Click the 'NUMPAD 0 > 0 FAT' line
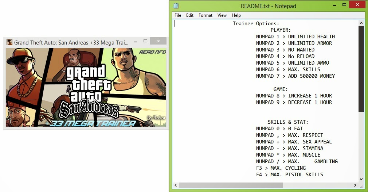The width and height of the screenshot is (368, 192). 279,129
